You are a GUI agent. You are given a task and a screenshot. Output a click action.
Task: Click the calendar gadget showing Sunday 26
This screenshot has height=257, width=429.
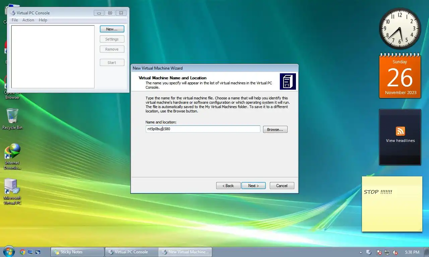point(400,76)
